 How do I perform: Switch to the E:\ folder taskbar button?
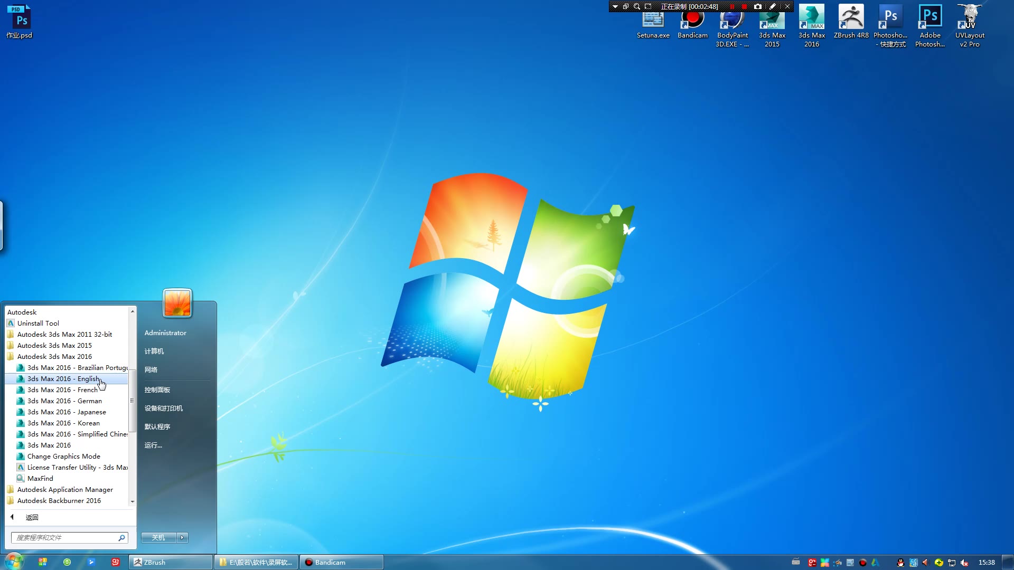256,562
